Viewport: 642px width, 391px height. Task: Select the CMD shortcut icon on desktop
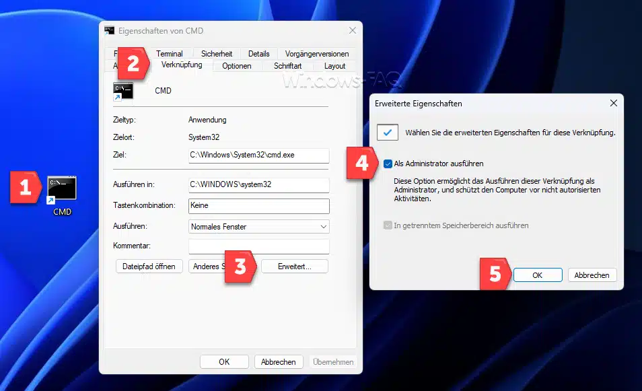click(x=61, y=188)
